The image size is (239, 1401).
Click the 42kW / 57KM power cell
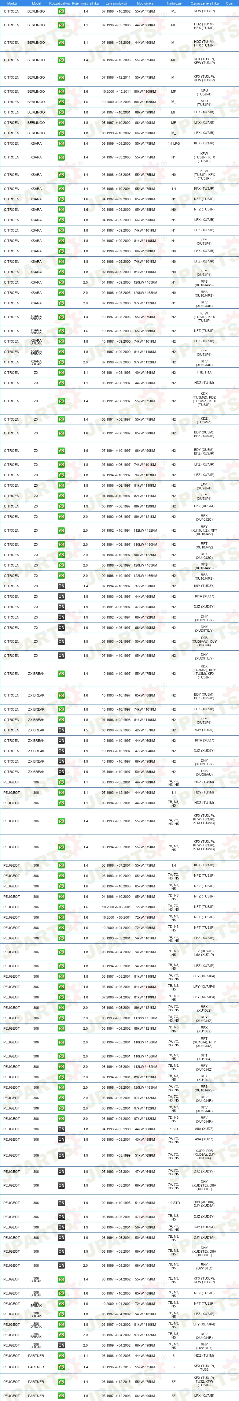click(145, 730)
